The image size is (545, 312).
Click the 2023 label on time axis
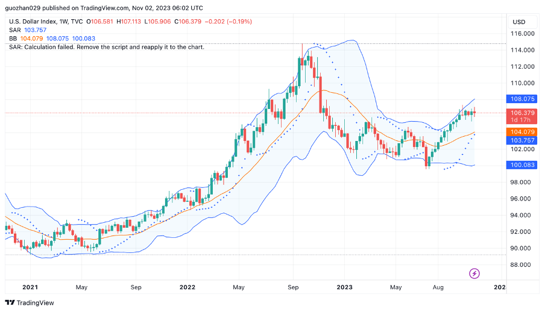pyautogui.click(x=344, y=288)
